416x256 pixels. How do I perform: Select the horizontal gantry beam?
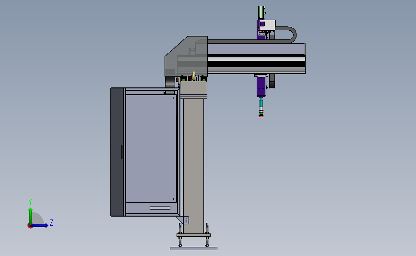pos(257,58)
